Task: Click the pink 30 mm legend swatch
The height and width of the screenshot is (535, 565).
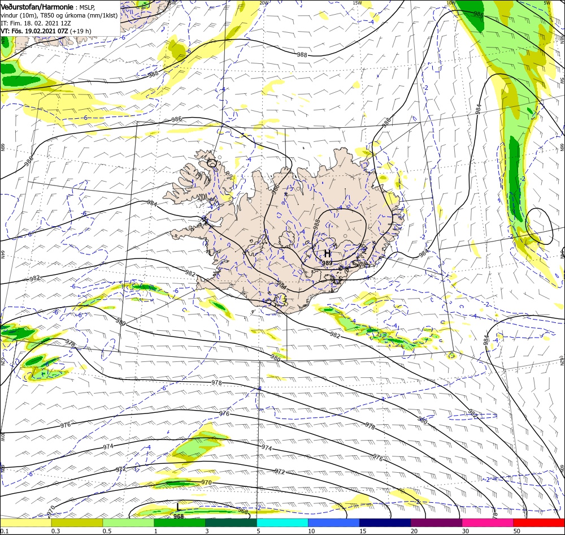Action: point(488,523)
